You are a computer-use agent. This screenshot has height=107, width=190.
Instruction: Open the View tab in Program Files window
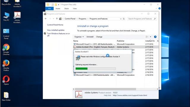75,9
